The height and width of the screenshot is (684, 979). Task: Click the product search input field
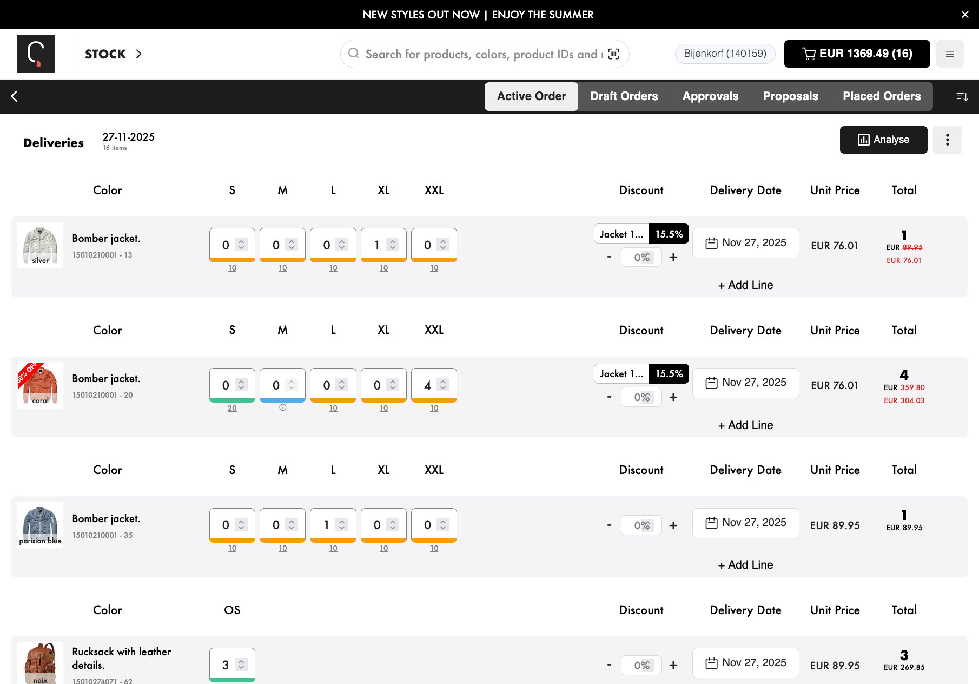point(481,54)
